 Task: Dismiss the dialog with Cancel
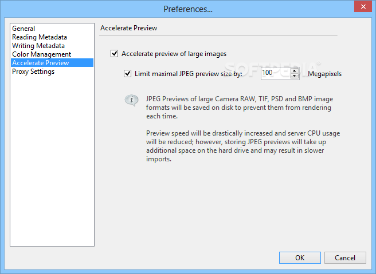tap(345, 258)
